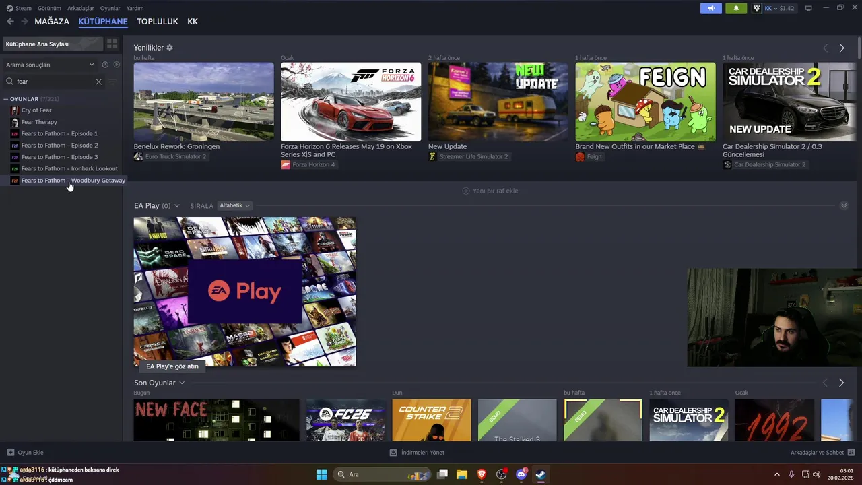This screenshot has width=862, height=485.
Task: Click Yeni bir raf ekle
Action: click(x=490, y=191)
